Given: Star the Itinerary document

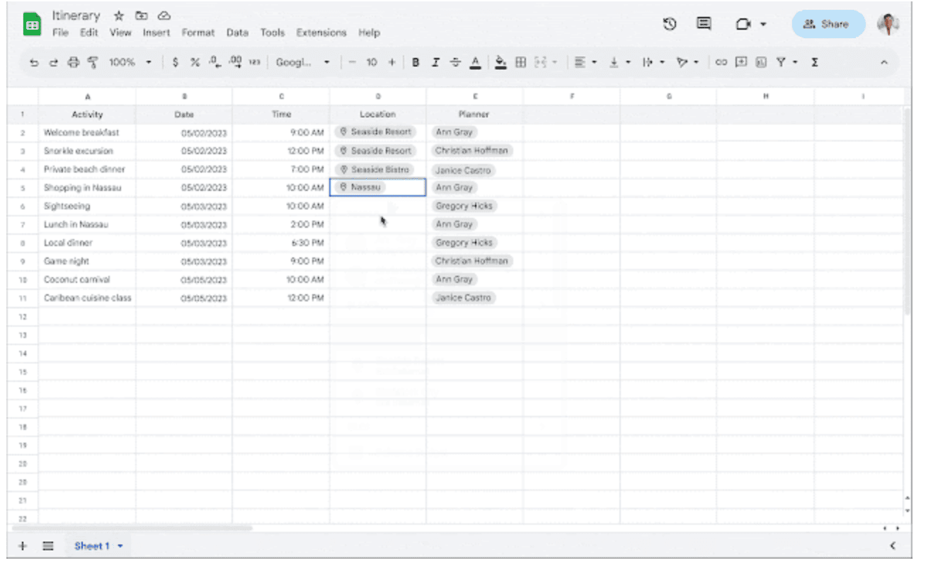Looking at the screenshot, I should (119, 16).
